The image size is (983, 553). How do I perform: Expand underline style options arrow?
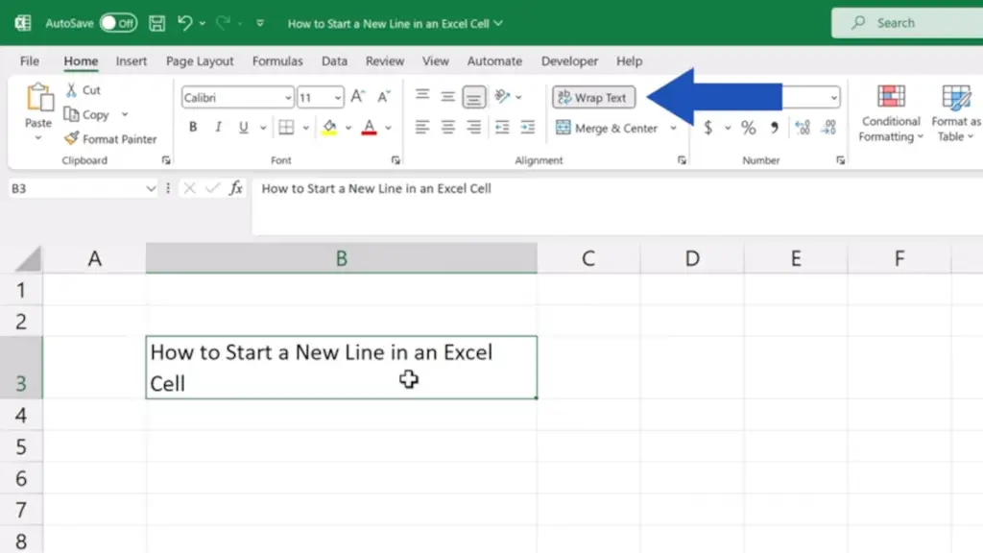coord(263,128)
